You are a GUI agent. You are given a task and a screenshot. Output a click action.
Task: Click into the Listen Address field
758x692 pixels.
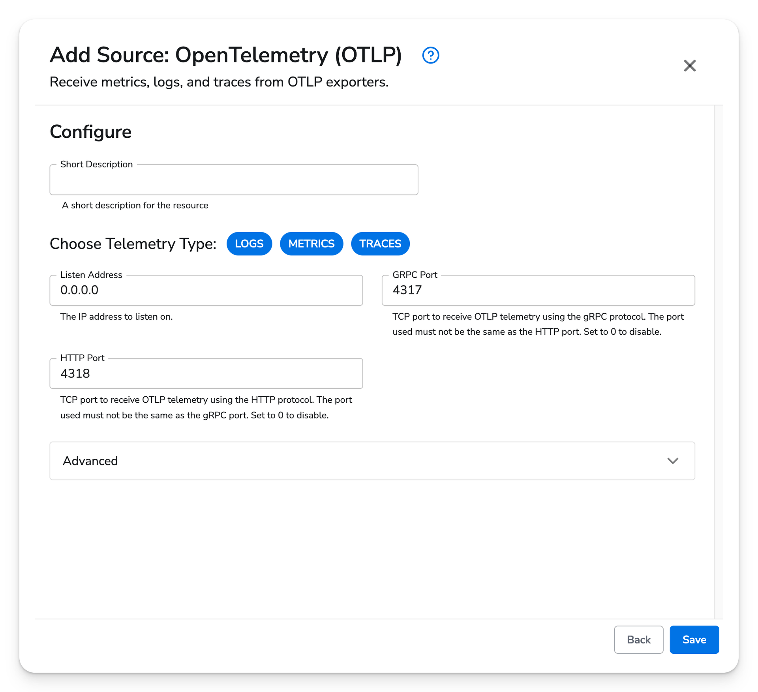pos(206,290)
